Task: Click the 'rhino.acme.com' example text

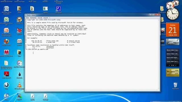Action: [52, 41]
